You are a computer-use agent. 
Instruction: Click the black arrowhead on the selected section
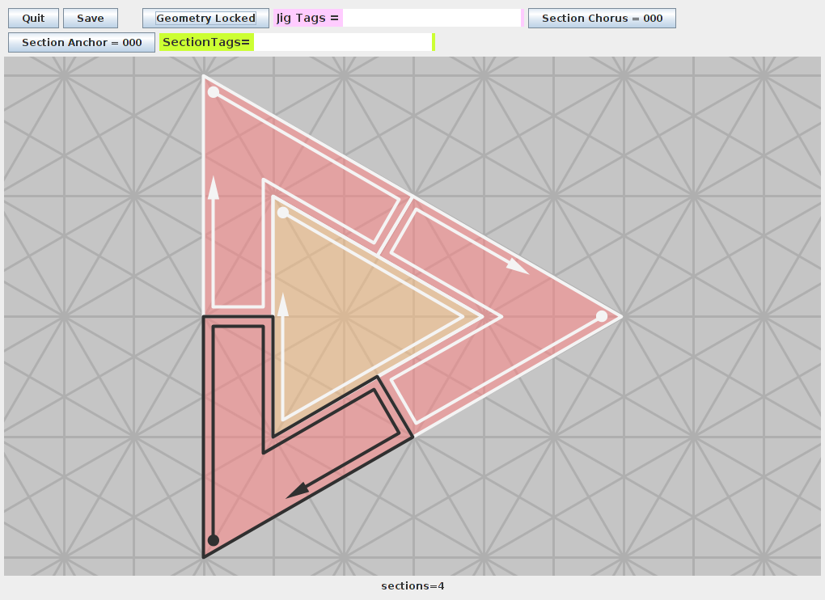click(x=298, y=489)
